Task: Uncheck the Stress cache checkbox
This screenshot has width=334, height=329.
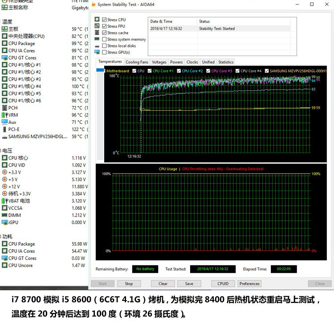Action: click(104, 33)
